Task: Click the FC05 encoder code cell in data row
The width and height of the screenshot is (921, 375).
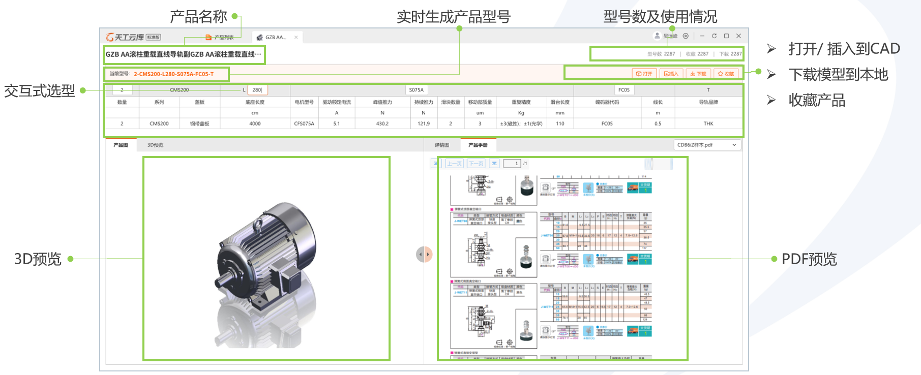Action: [x=607, y=123]
